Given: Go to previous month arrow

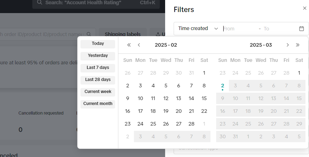Looking at the screenshot, I should [x=139, y=45].
